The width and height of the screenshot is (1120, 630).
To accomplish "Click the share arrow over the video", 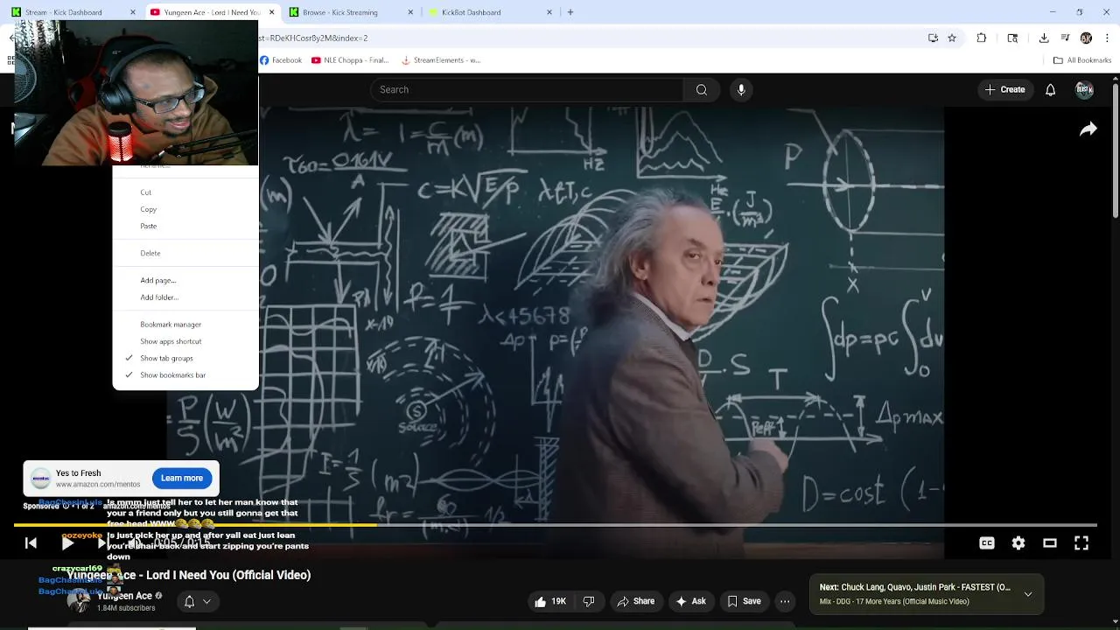I will point(1088,129).
